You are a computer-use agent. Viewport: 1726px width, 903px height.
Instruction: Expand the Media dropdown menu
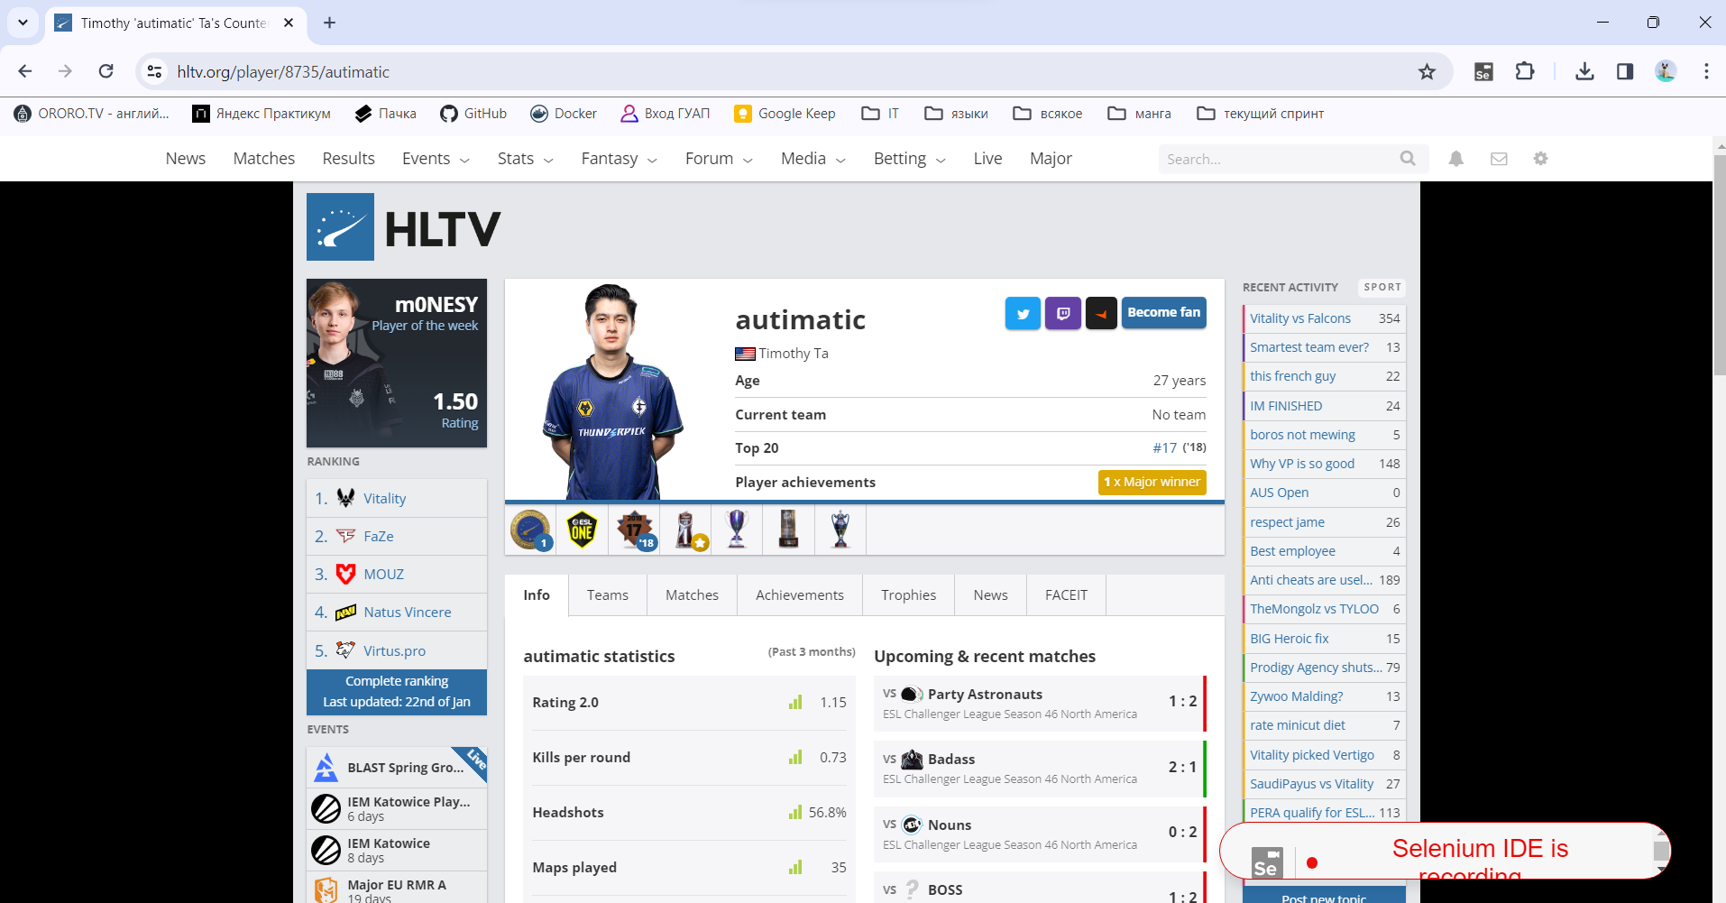click(x=813, y=159)
